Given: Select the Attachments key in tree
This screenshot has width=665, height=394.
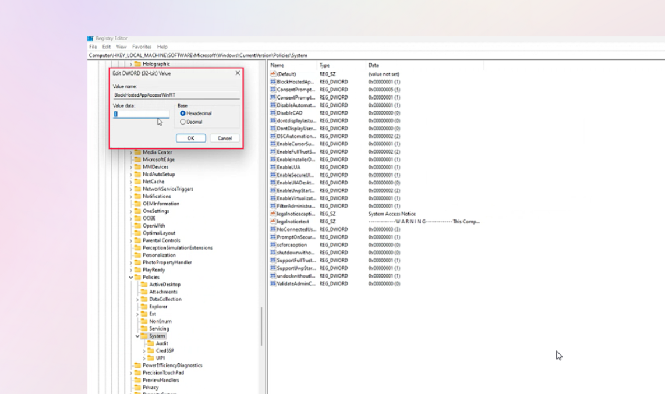Looking at the screenshot, I should [x=163, y=292].
